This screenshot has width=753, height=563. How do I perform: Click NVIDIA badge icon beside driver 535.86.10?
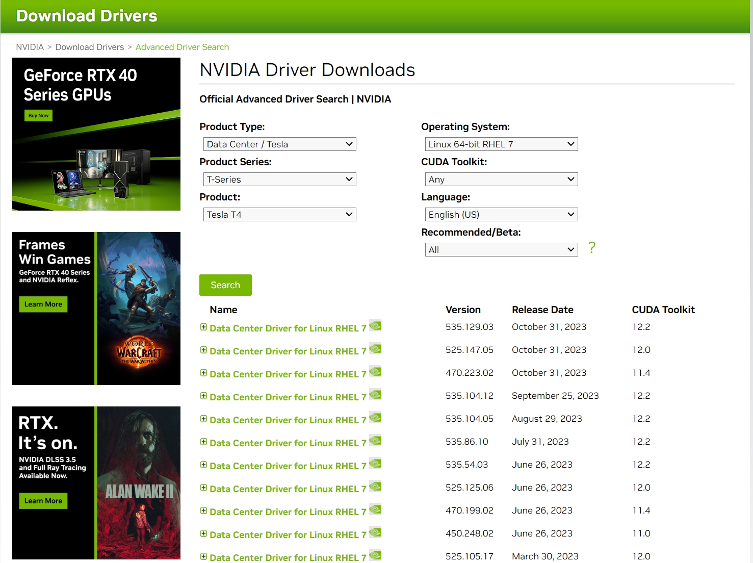coord(375,441)
